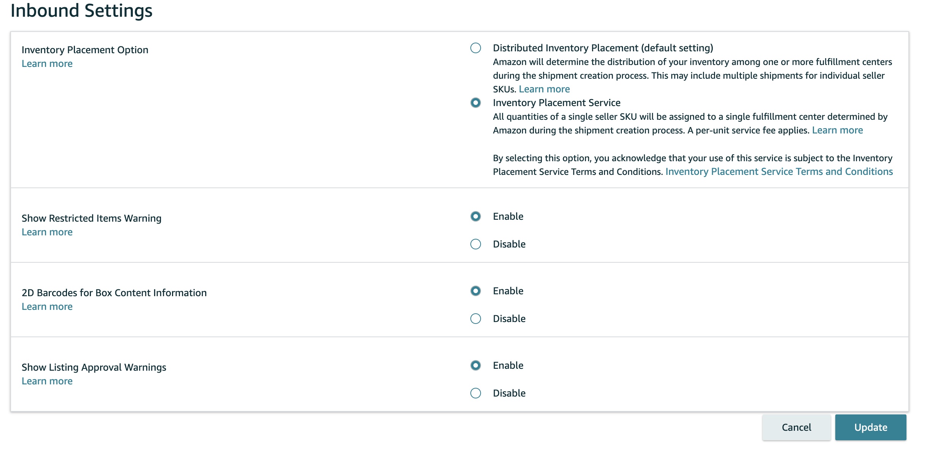Disable Show Listing Approval Warnings
Image resolution: width=927 pixels, height=457 pixels.
coord(475,393)
